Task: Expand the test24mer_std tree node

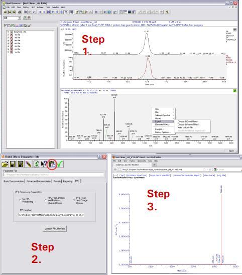Action: coord(8,32)
